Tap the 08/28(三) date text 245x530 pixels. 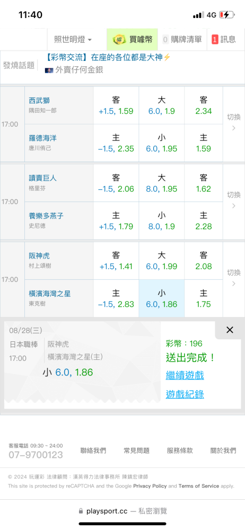pyautogui.click(x=25, y=330)
